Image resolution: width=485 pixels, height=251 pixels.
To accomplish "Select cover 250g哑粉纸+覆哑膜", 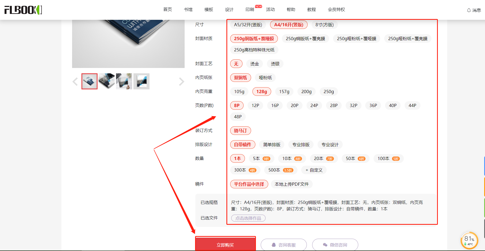I will 357,39.
